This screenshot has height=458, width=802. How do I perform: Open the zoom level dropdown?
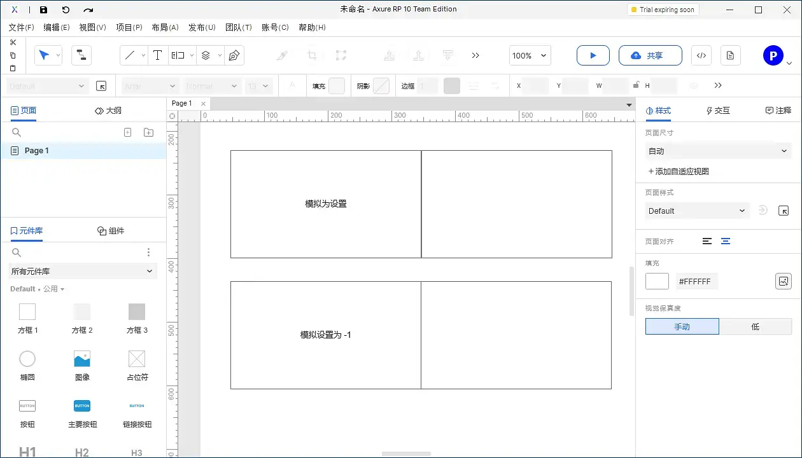(x=530, y=56)
